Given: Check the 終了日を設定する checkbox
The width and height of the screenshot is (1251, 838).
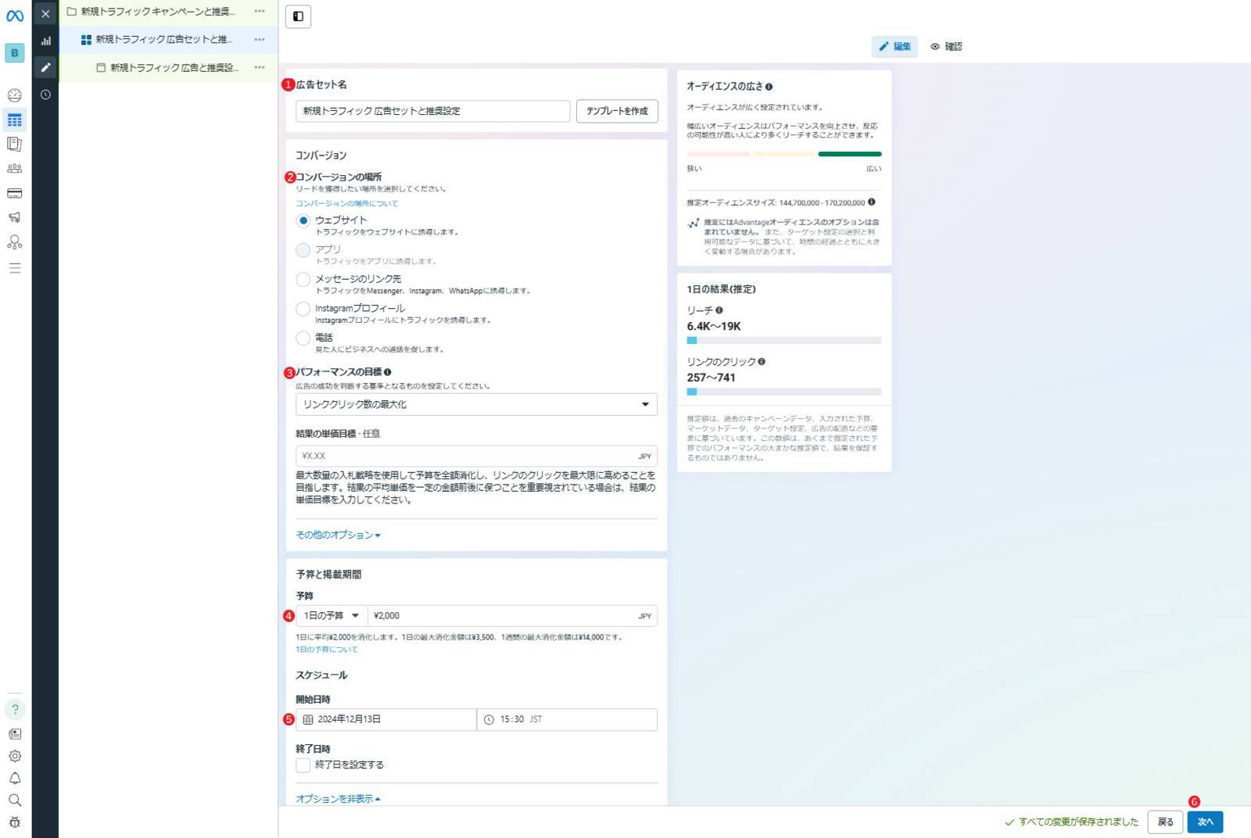Looking at the screenshot, I should [303, 765].
